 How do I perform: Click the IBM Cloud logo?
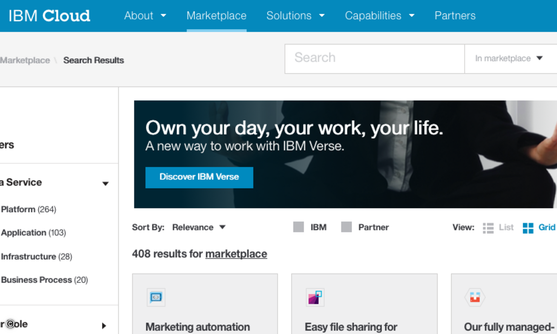click(49, 16)
